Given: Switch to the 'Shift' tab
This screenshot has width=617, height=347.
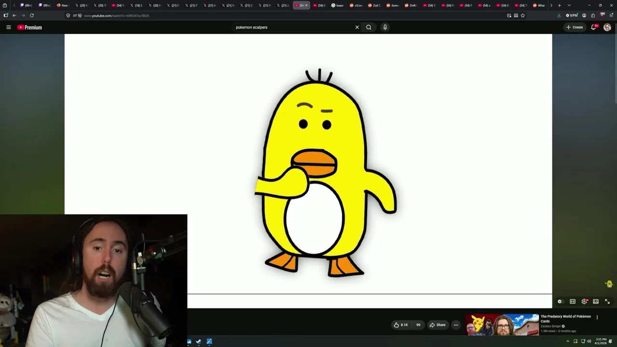Looking at the screenshot, I should point(411,5).
